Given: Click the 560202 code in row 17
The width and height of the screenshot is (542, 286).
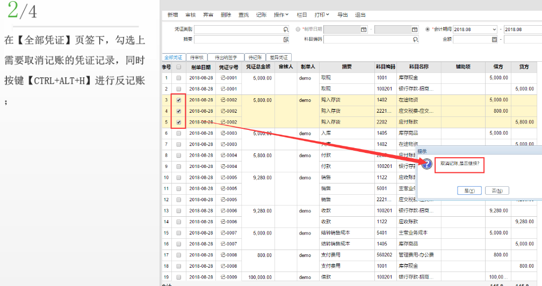Looking at the screenshot, I should tap(385, 255).
